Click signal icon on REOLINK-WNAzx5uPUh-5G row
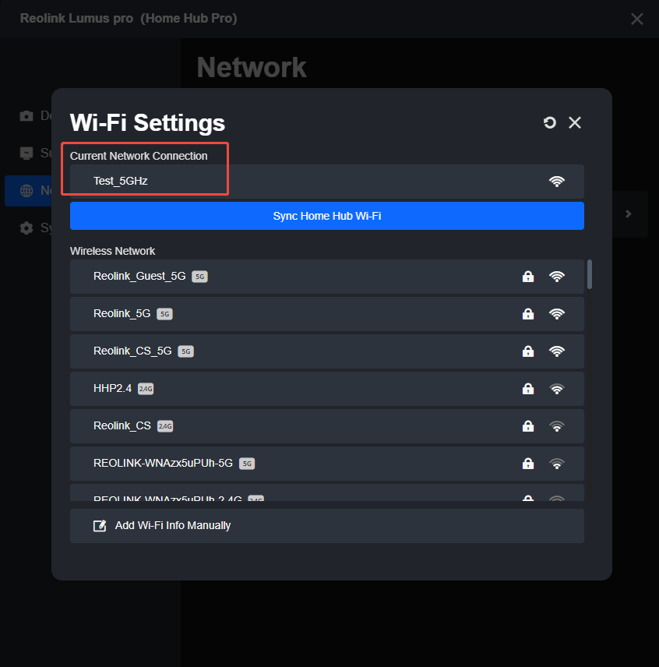Viewport: 659px width, 667px height. (x=556, y=464)
